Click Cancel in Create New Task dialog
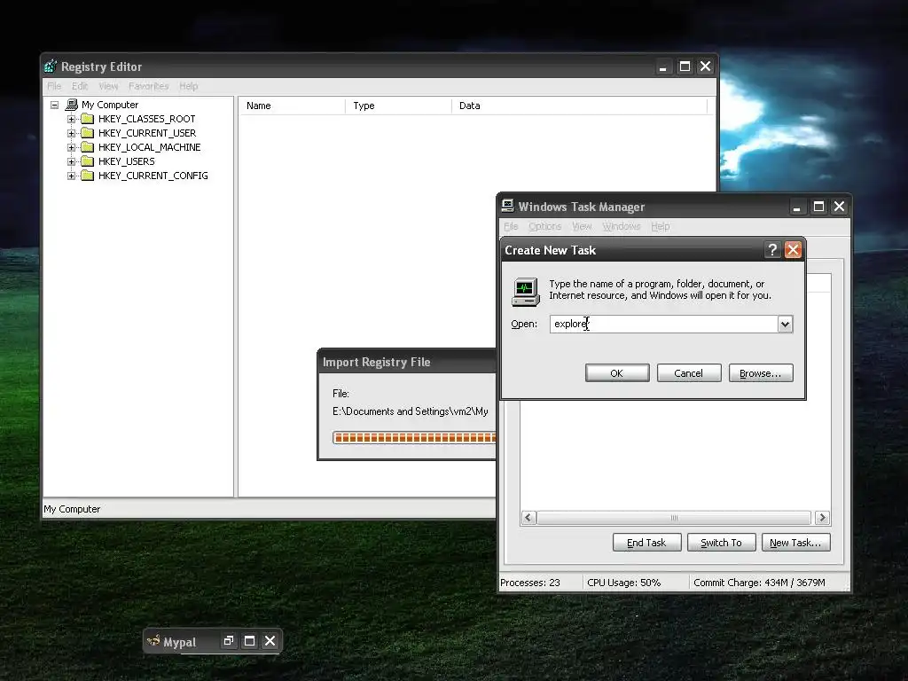 tap(688, 373)
